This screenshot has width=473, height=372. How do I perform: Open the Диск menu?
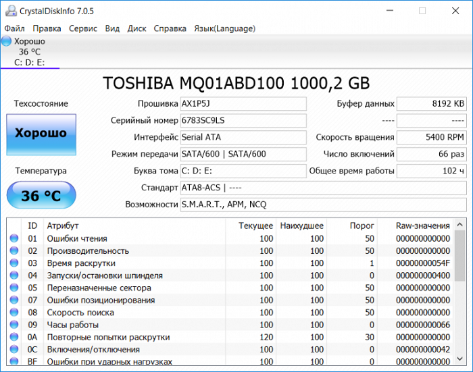(136, 28)
